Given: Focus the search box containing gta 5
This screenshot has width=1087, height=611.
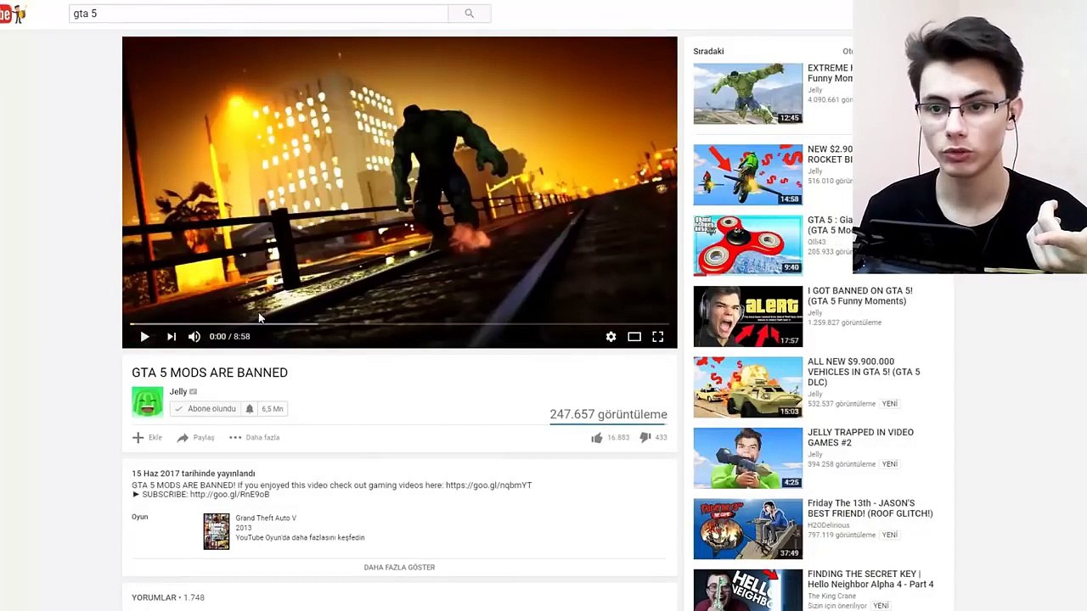Looking at the screenshot, I should pos(258,14).
